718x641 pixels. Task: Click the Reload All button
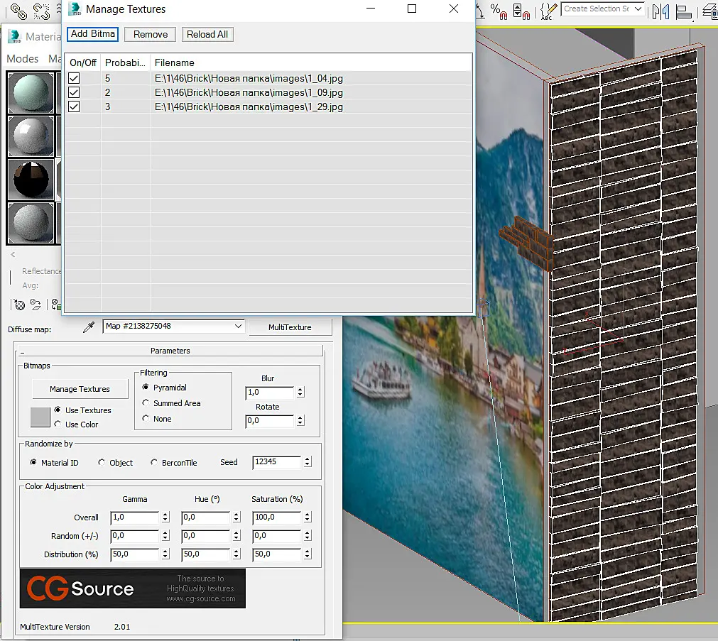pos(207,34)
